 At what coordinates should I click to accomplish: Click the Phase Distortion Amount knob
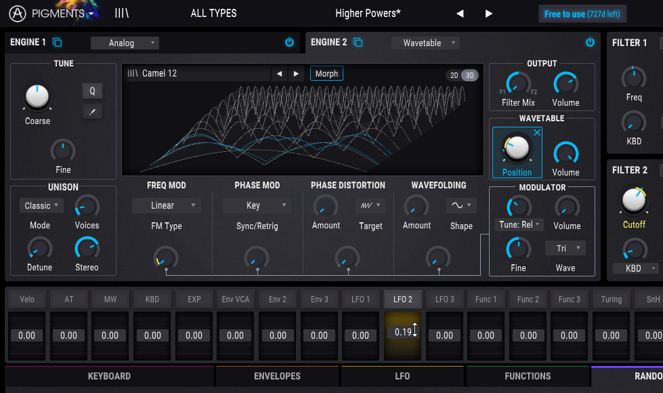(326, 207)
